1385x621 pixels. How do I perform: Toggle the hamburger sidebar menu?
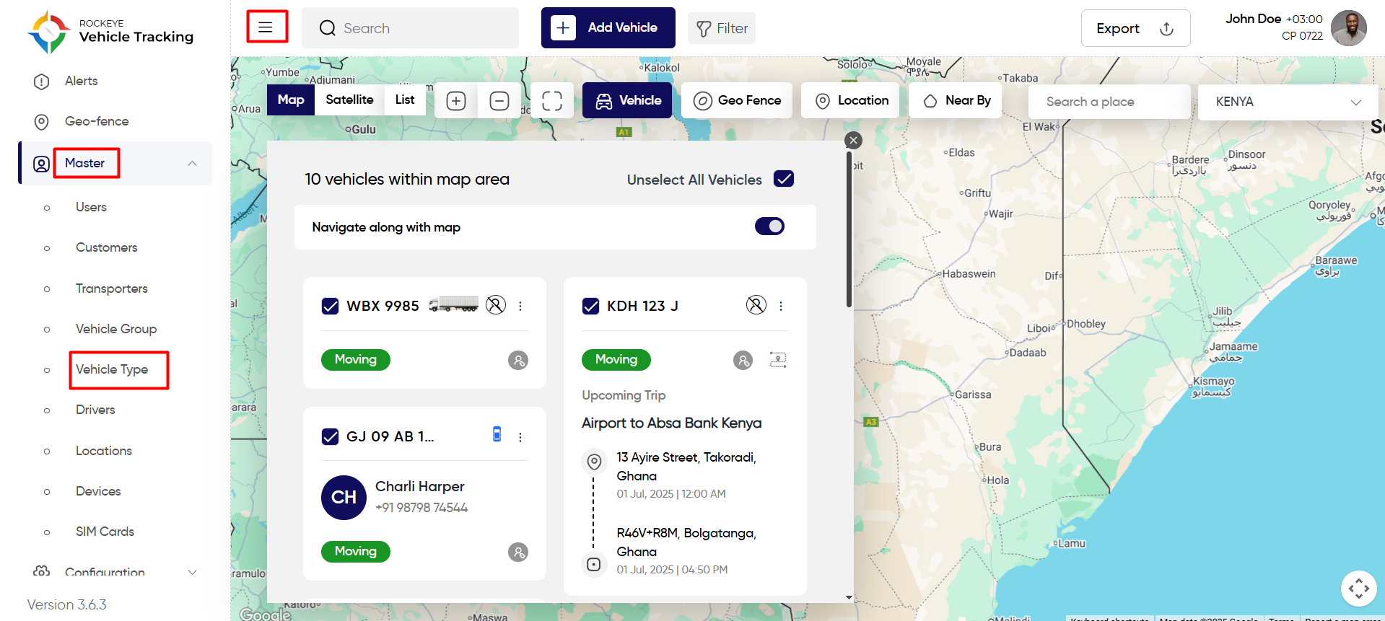tap(266, 27)
